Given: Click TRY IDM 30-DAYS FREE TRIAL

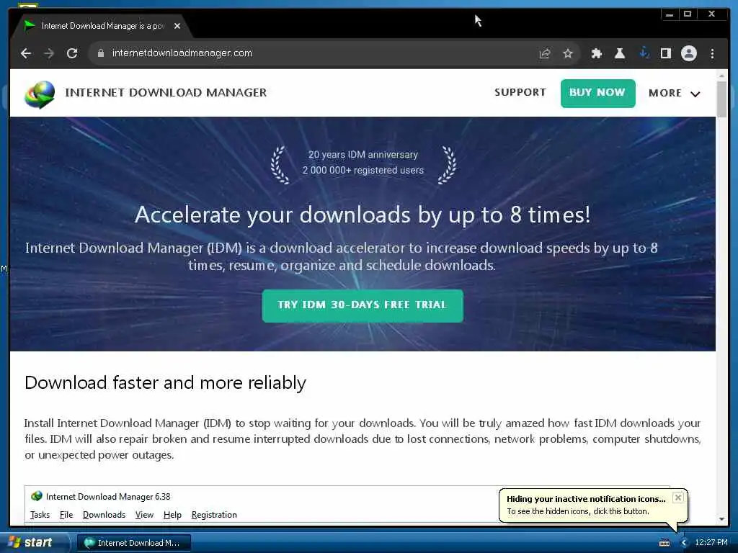Looking at the screenshot, I should click(363, 305).
